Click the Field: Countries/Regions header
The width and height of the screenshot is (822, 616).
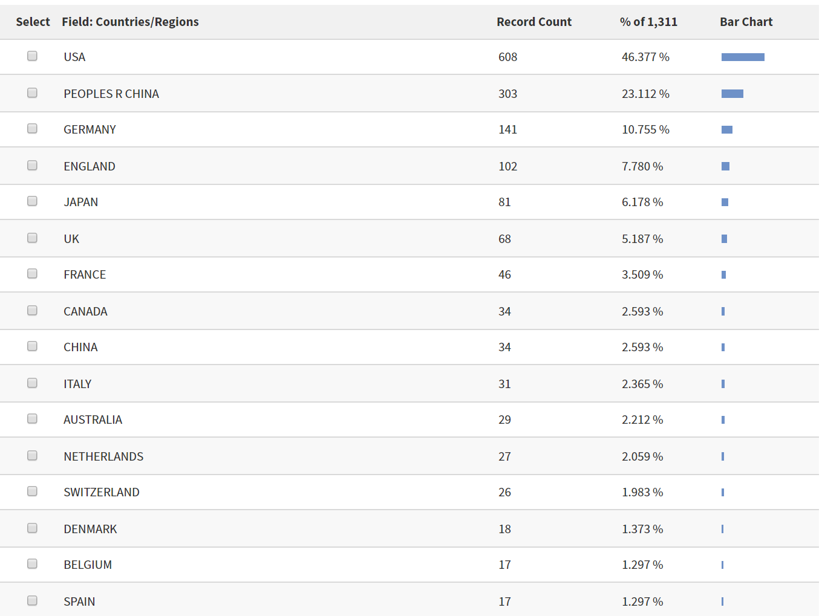coord(130,22)
